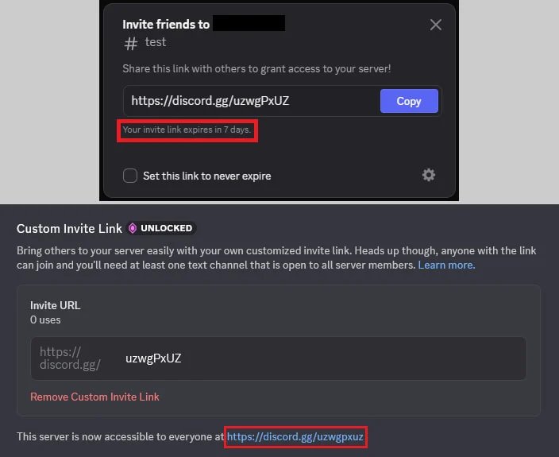Copy the discord.gg invite link

[409, 101]
